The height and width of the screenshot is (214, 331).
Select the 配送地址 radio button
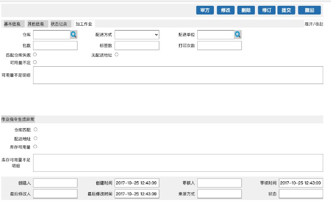[36, 138]
